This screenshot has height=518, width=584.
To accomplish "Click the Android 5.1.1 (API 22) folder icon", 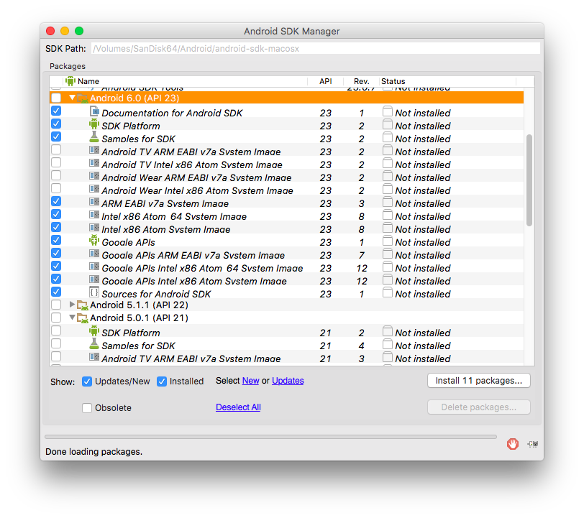I will click(x=82, y=305).
